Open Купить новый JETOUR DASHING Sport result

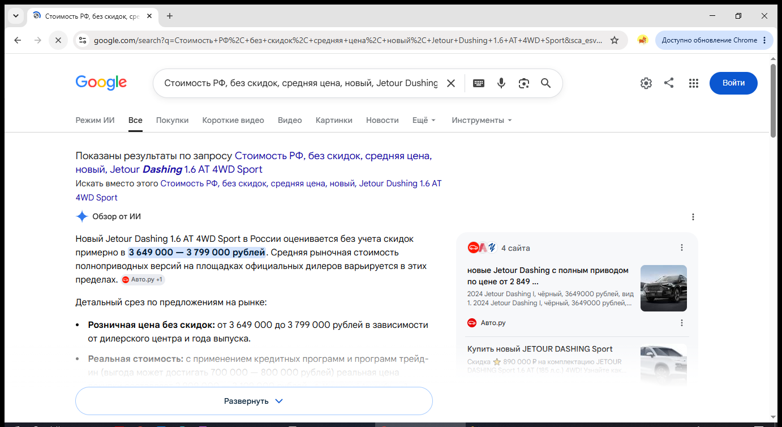(540, 349)
